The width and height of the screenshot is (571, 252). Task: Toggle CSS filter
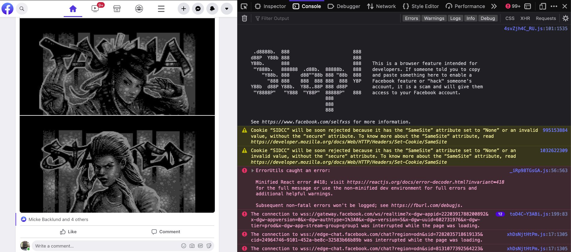510,18
